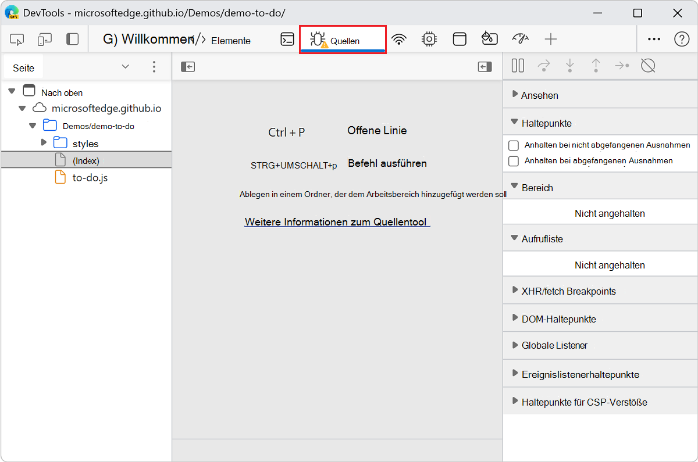This screenshot has height=462, width=698.
Task: Select the to-do.js file
Action: click(x=90, y=178)
